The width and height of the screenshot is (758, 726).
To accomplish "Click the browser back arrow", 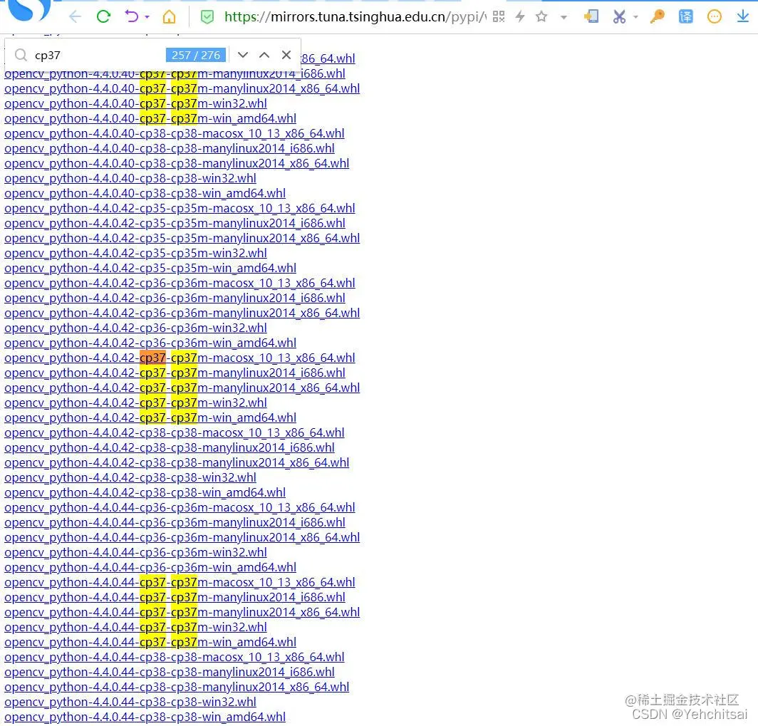I will [x=75, y=17].
